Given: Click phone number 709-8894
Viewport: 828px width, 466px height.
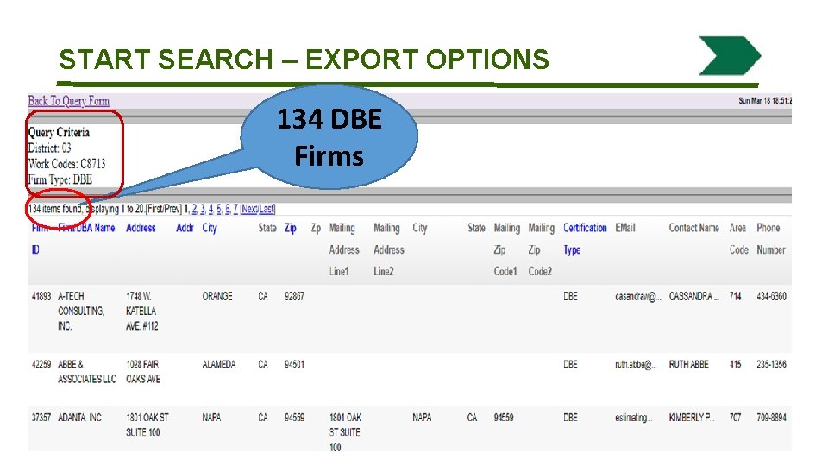Looking at the screenshot, I should pos(771,418).
